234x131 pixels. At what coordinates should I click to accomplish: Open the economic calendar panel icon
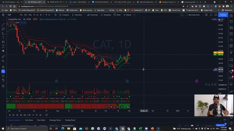click(x=231, y=46)
